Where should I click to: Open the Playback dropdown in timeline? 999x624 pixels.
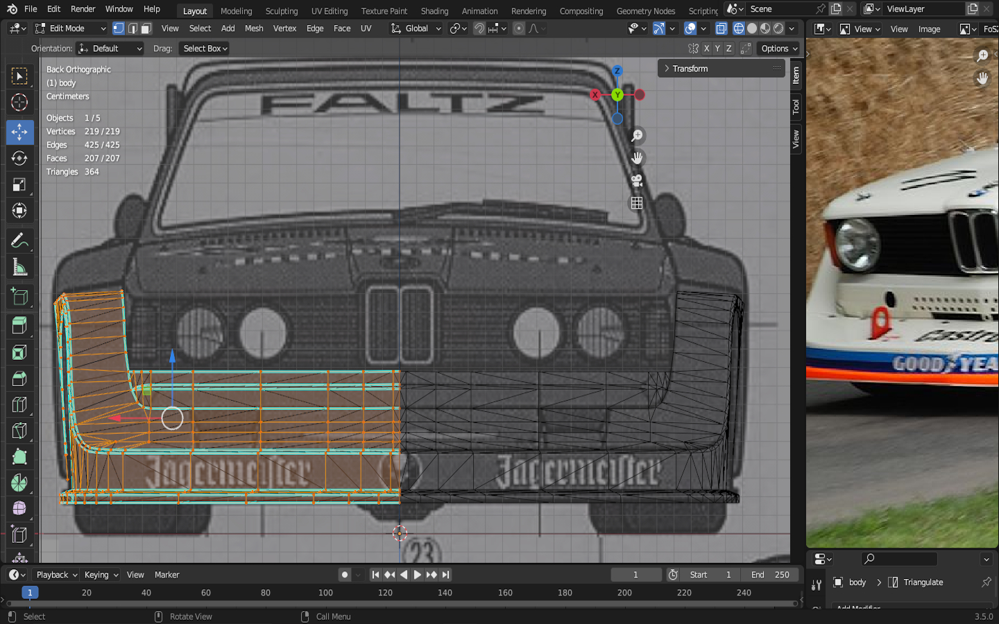pos(56,575)
